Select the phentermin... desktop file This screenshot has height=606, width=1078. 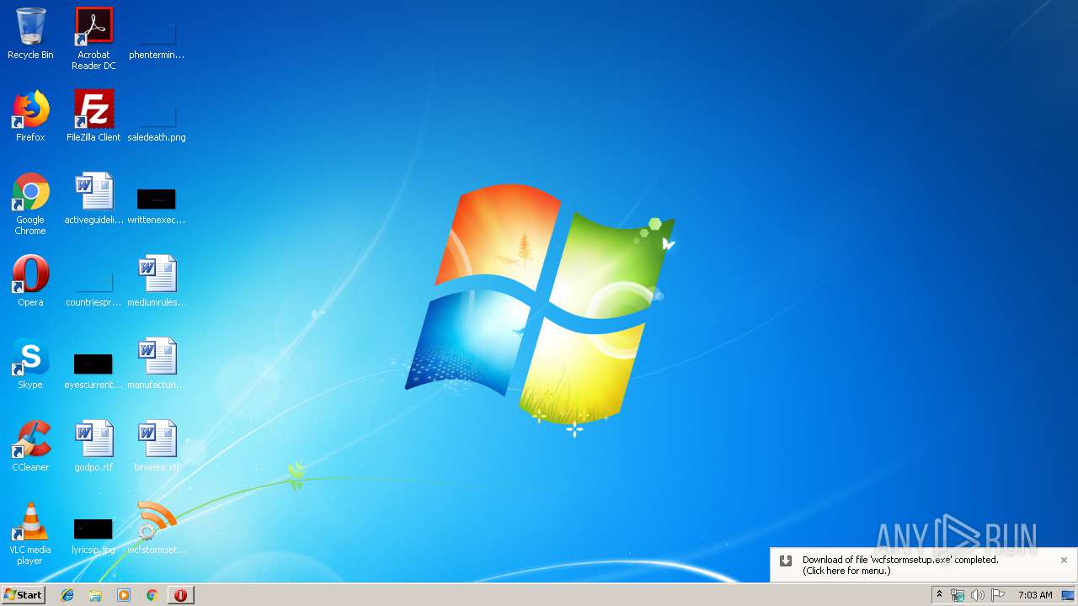coord(157,40)
